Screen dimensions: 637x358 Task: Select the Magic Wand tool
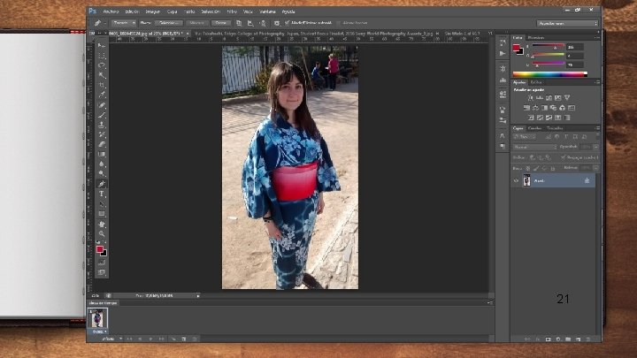click(102, 75)
